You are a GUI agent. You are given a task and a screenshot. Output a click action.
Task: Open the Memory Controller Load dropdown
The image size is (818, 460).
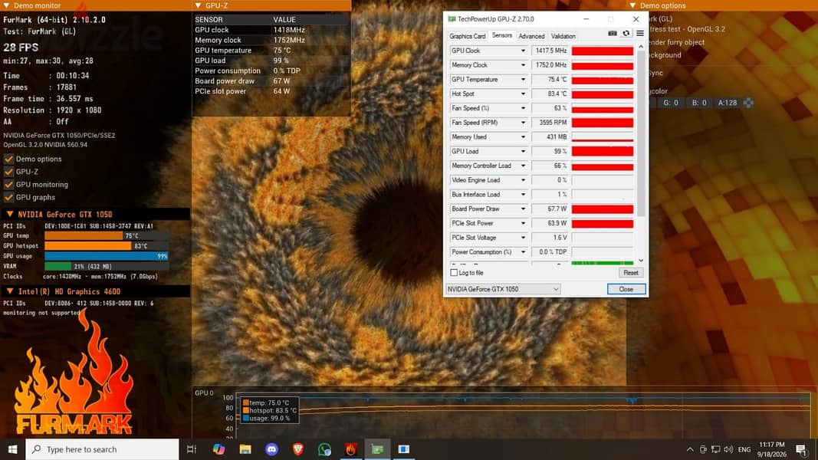[523, 166]
